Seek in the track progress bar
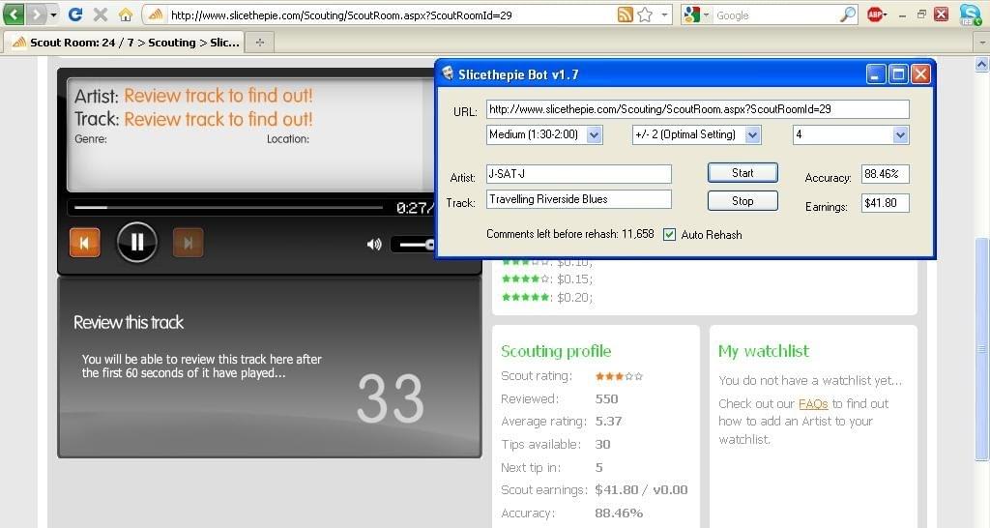Viewport: 990px width, 528px height. (x=228, y=207)
